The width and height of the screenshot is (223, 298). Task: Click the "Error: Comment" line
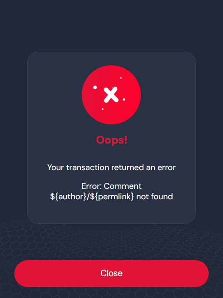tap(111, 186)
